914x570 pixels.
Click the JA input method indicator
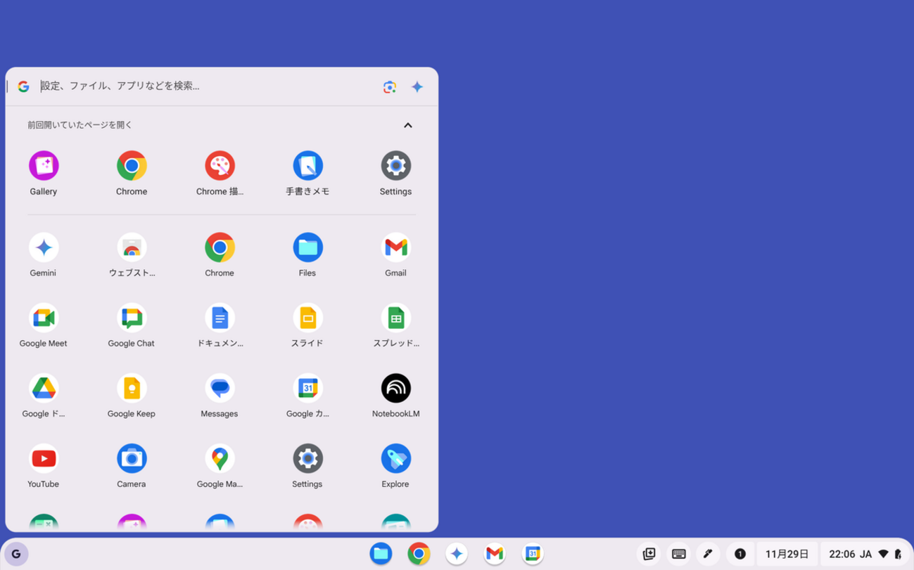point(865,554)
